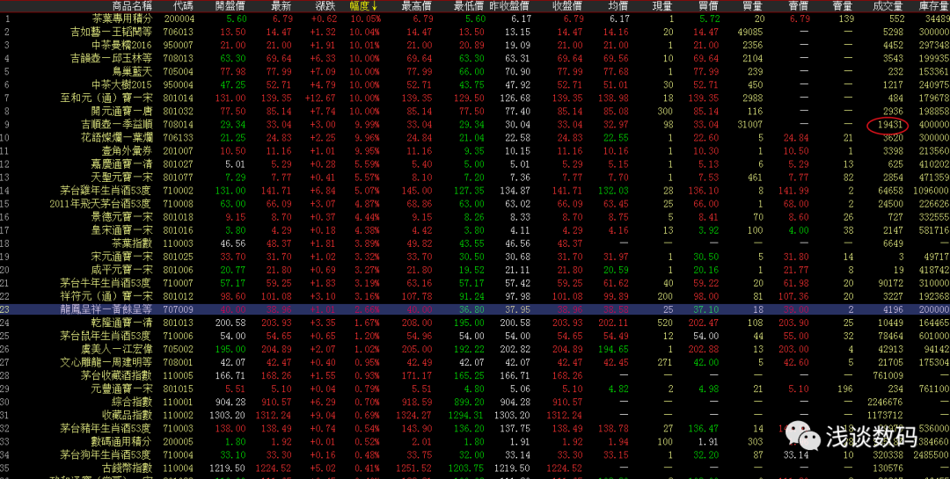
Task: Sort by the 買量 column header
Action: point(752,6)
